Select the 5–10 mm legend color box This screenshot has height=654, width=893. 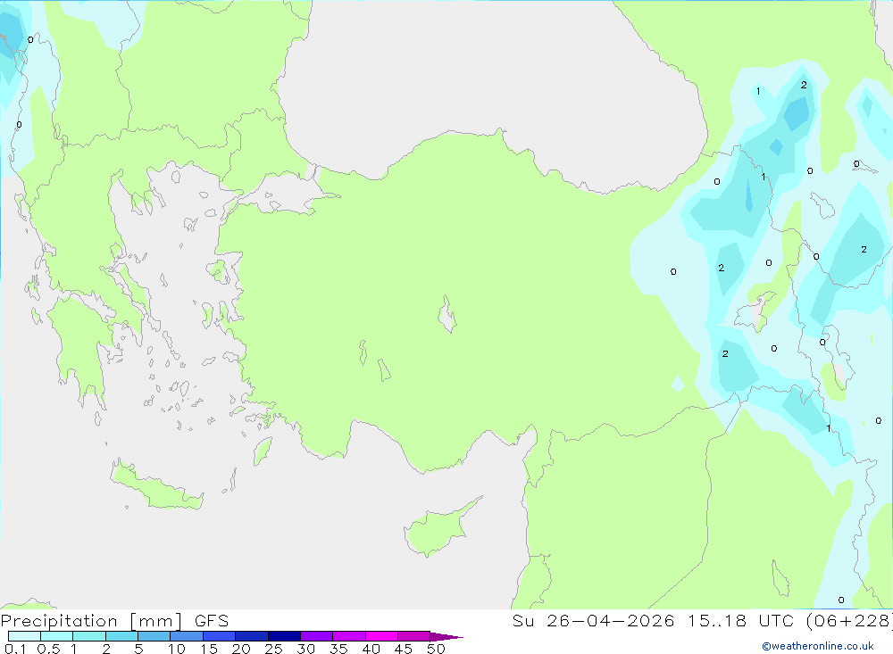(154, 636)
